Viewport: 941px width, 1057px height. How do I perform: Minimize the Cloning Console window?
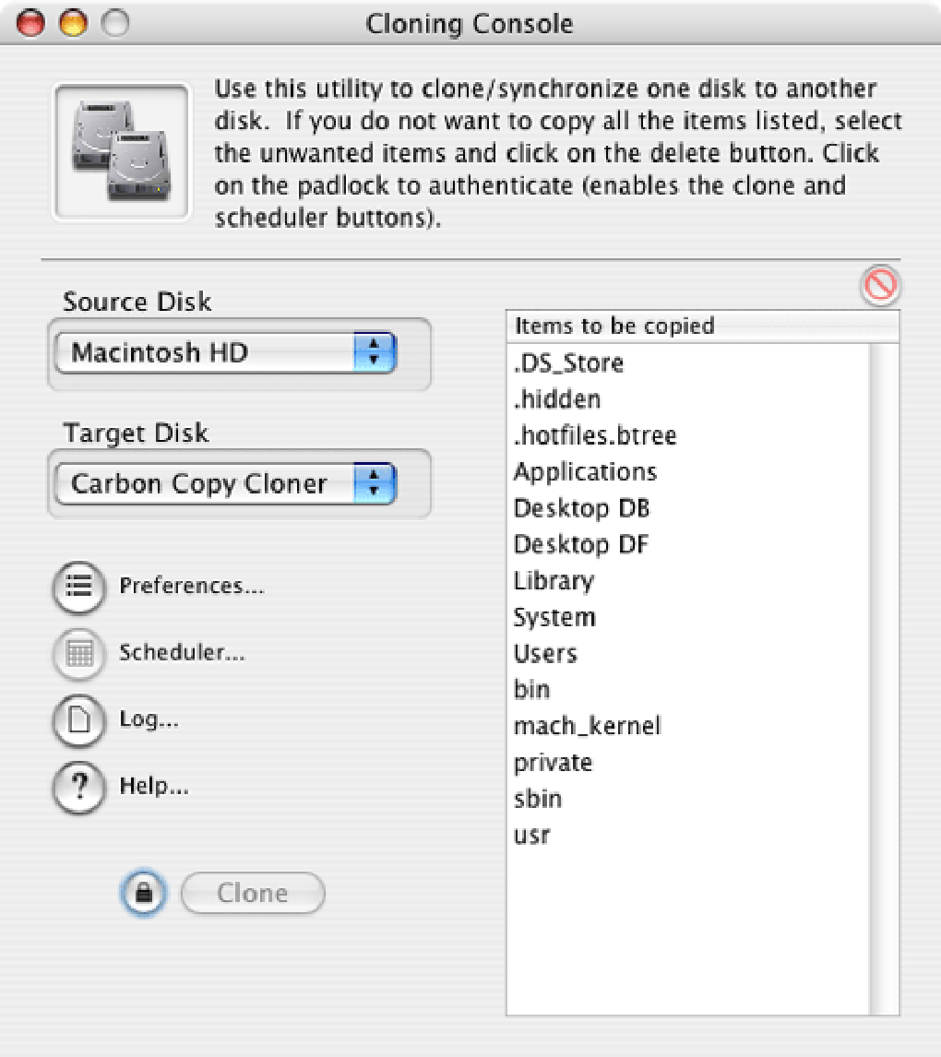pyautogui.click(x=73, y=23)
